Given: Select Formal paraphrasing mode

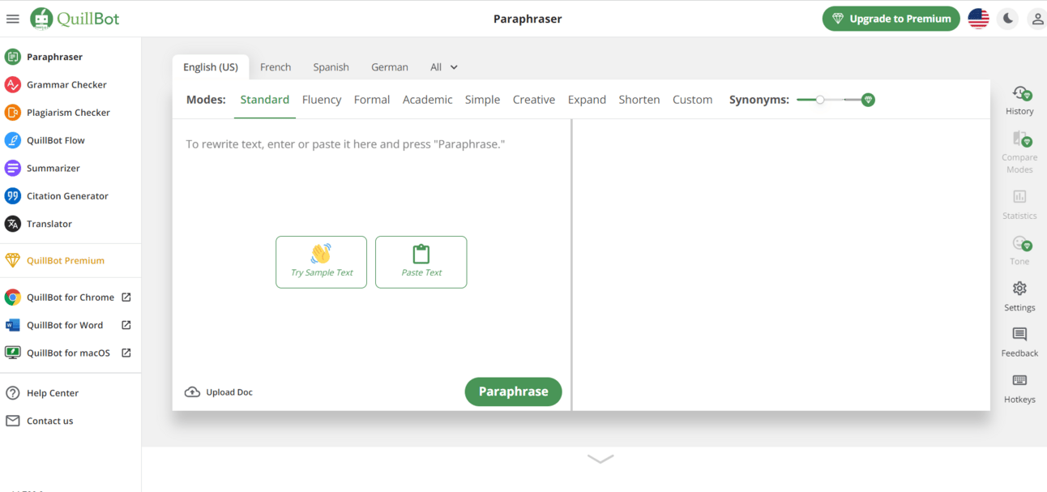Looking at the screenshot, I should pyautogui.click(x=372, y=100).
